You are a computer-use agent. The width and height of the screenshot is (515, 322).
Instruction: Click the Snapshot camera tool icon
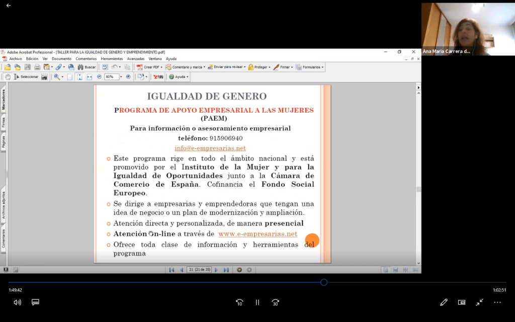[x=44, y=77]
